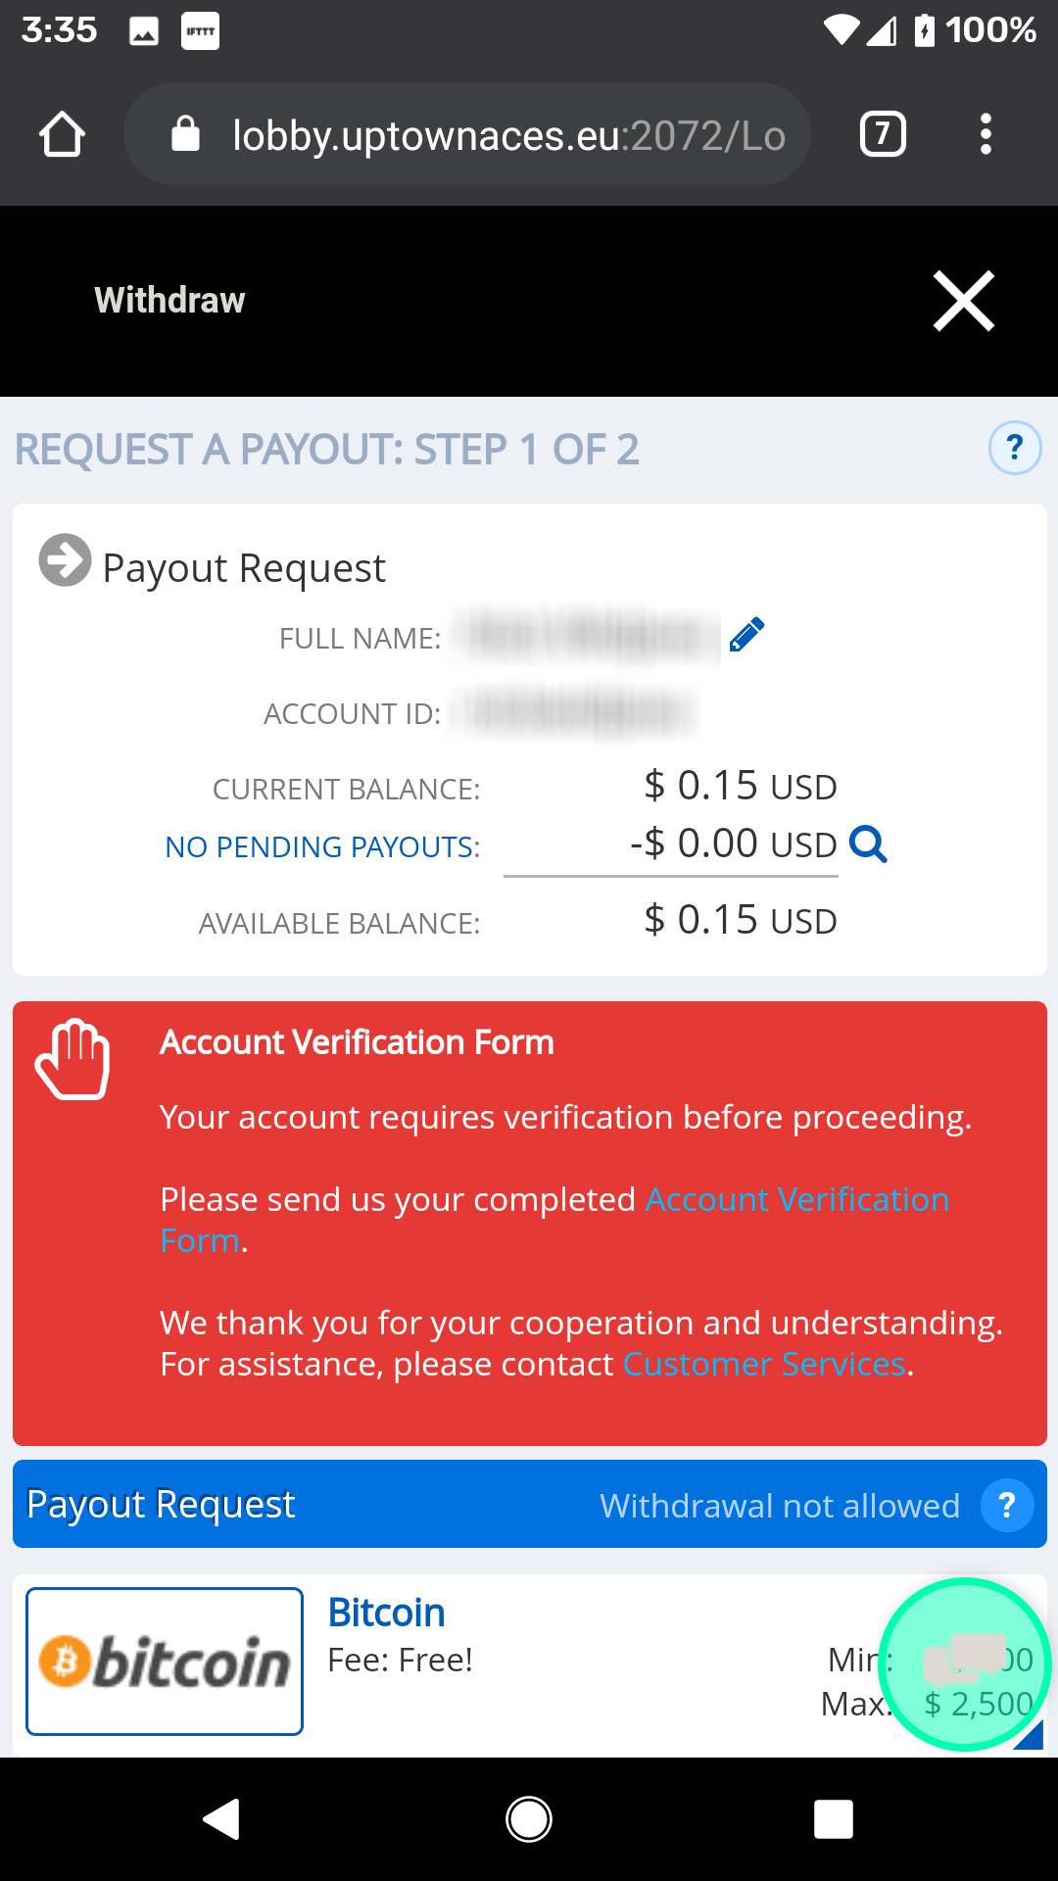Select the Bitcoin logo thumbnail
1058x1881 pixels.
coord(165,1662)
